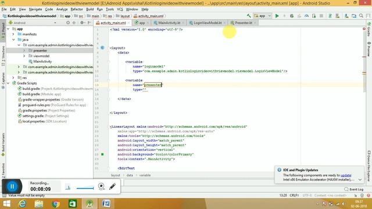Click the Stop square icon in toolbar
Image resolution: width=372 pixels, height=209 pixels.
321,16
